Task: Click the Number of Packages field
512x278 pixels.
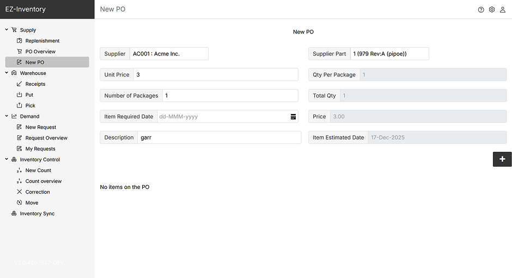Action: 230,96
